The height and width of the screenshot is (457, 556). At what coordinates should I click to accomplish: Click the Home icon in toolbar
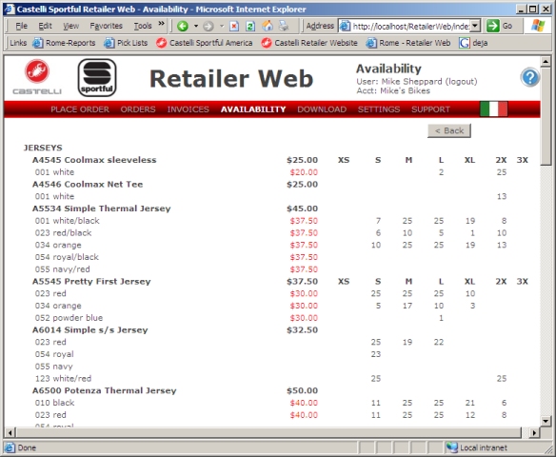[x=268, y=26]
